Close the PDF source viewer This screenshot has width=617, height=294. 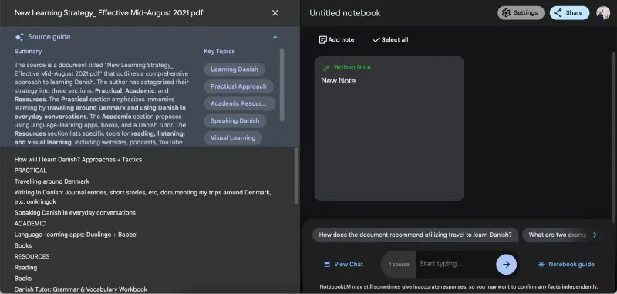click(275, 13)
